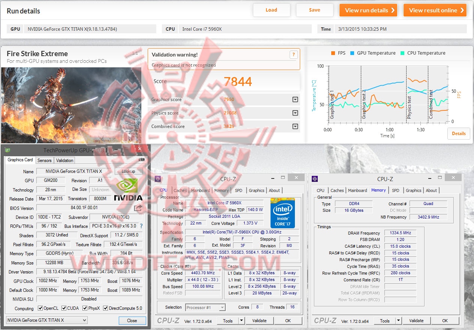Open View run details
Viewport: 474px width, 330px height.
(369, 10)
